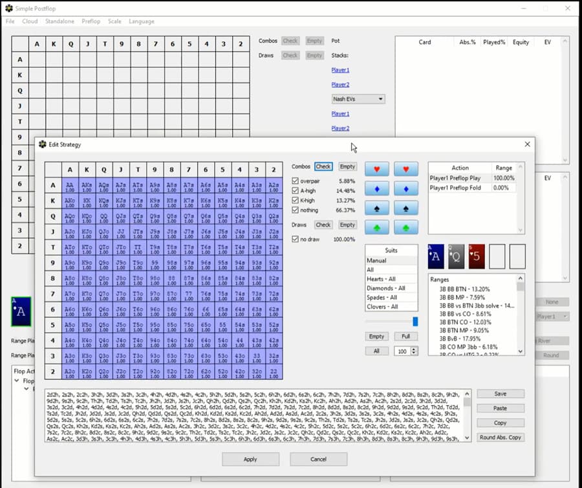Click the Copy button
582x488 pixels.
coord(501,423)
